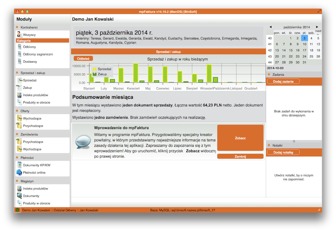Screen dimensions: 336x232
Task: Click the divider handle between Zadania and Notatki
Action: point(294,141)
